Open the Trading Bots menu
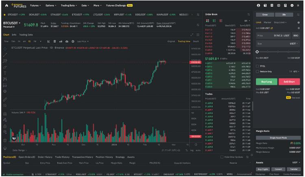 (68, 5)
